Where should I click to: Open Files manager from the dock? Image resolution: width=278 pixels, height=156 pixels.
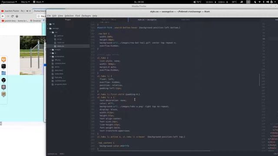3,73
